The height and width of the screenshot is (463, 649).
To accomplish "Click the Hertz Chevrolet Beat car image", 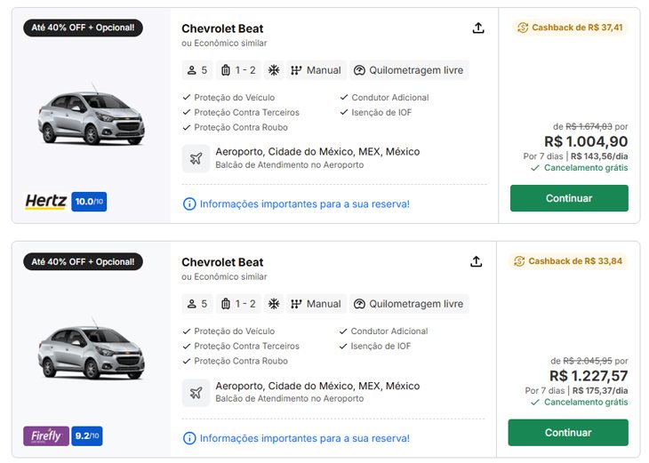I will tap(92, 116).
